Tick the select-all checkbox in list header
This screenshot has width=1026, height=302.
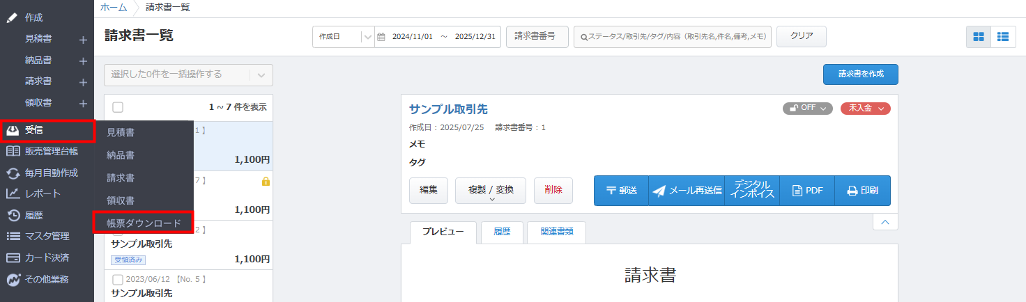118,107
